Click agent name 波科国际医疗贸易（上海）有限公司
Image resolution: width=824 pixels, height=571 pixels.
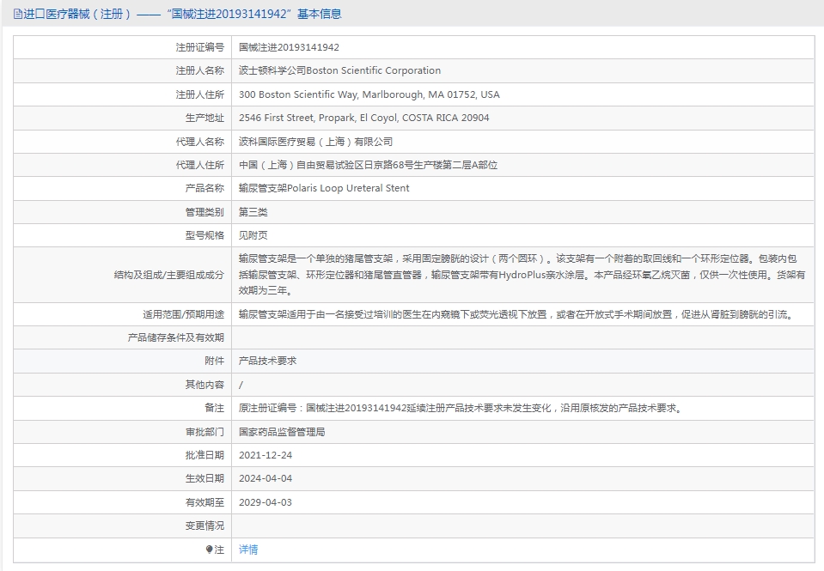[x=315, y=142]
